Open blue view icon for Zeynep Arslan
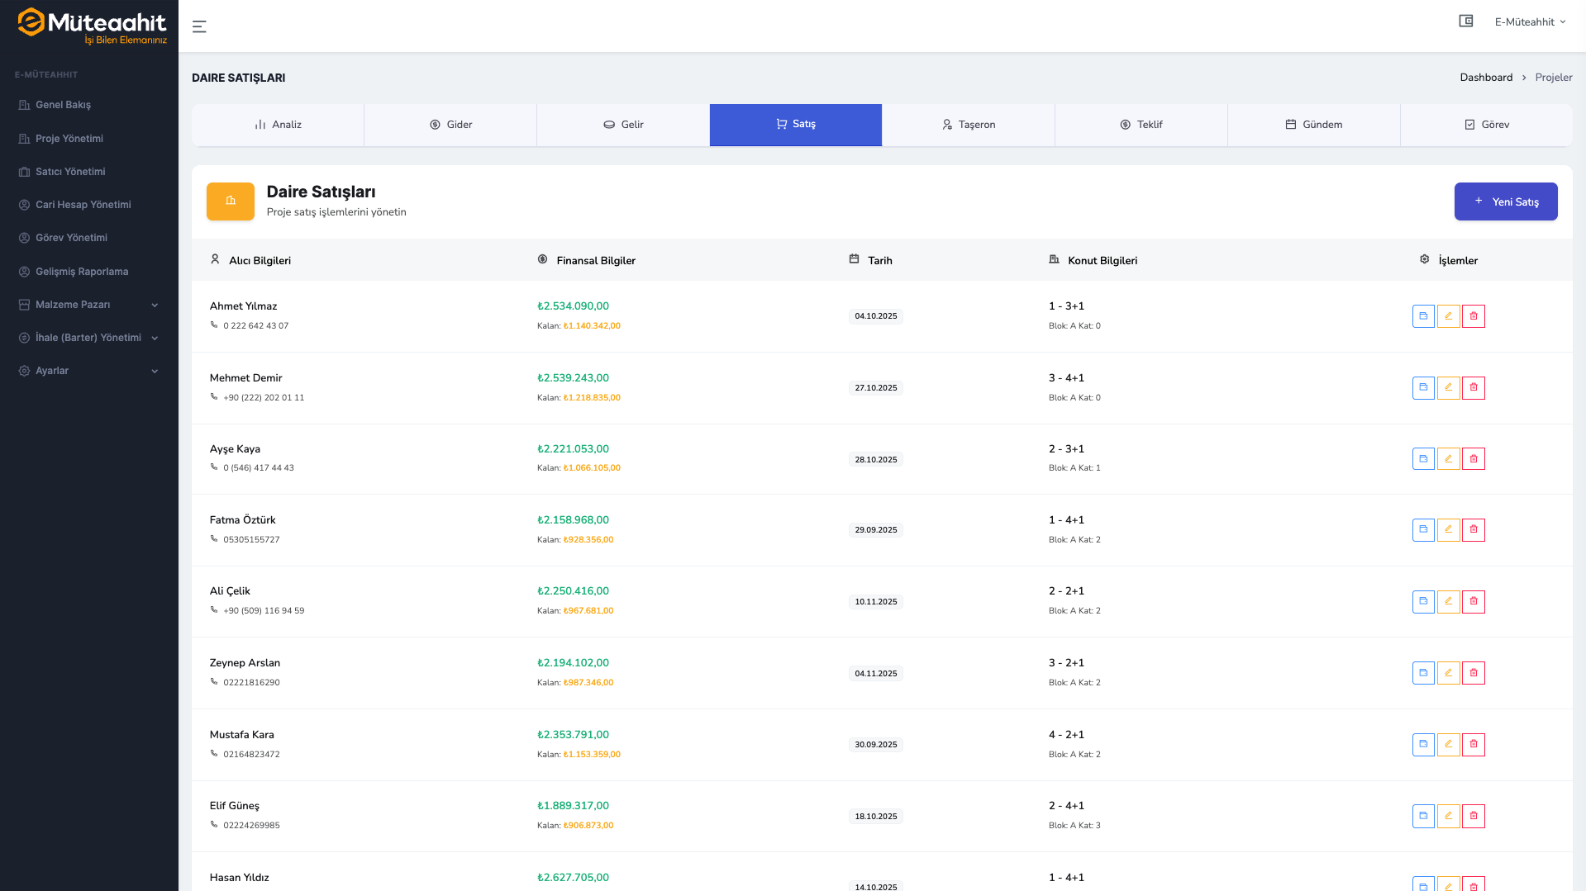This screenshot has height=891, width=1586. [x=1423, y=673]
